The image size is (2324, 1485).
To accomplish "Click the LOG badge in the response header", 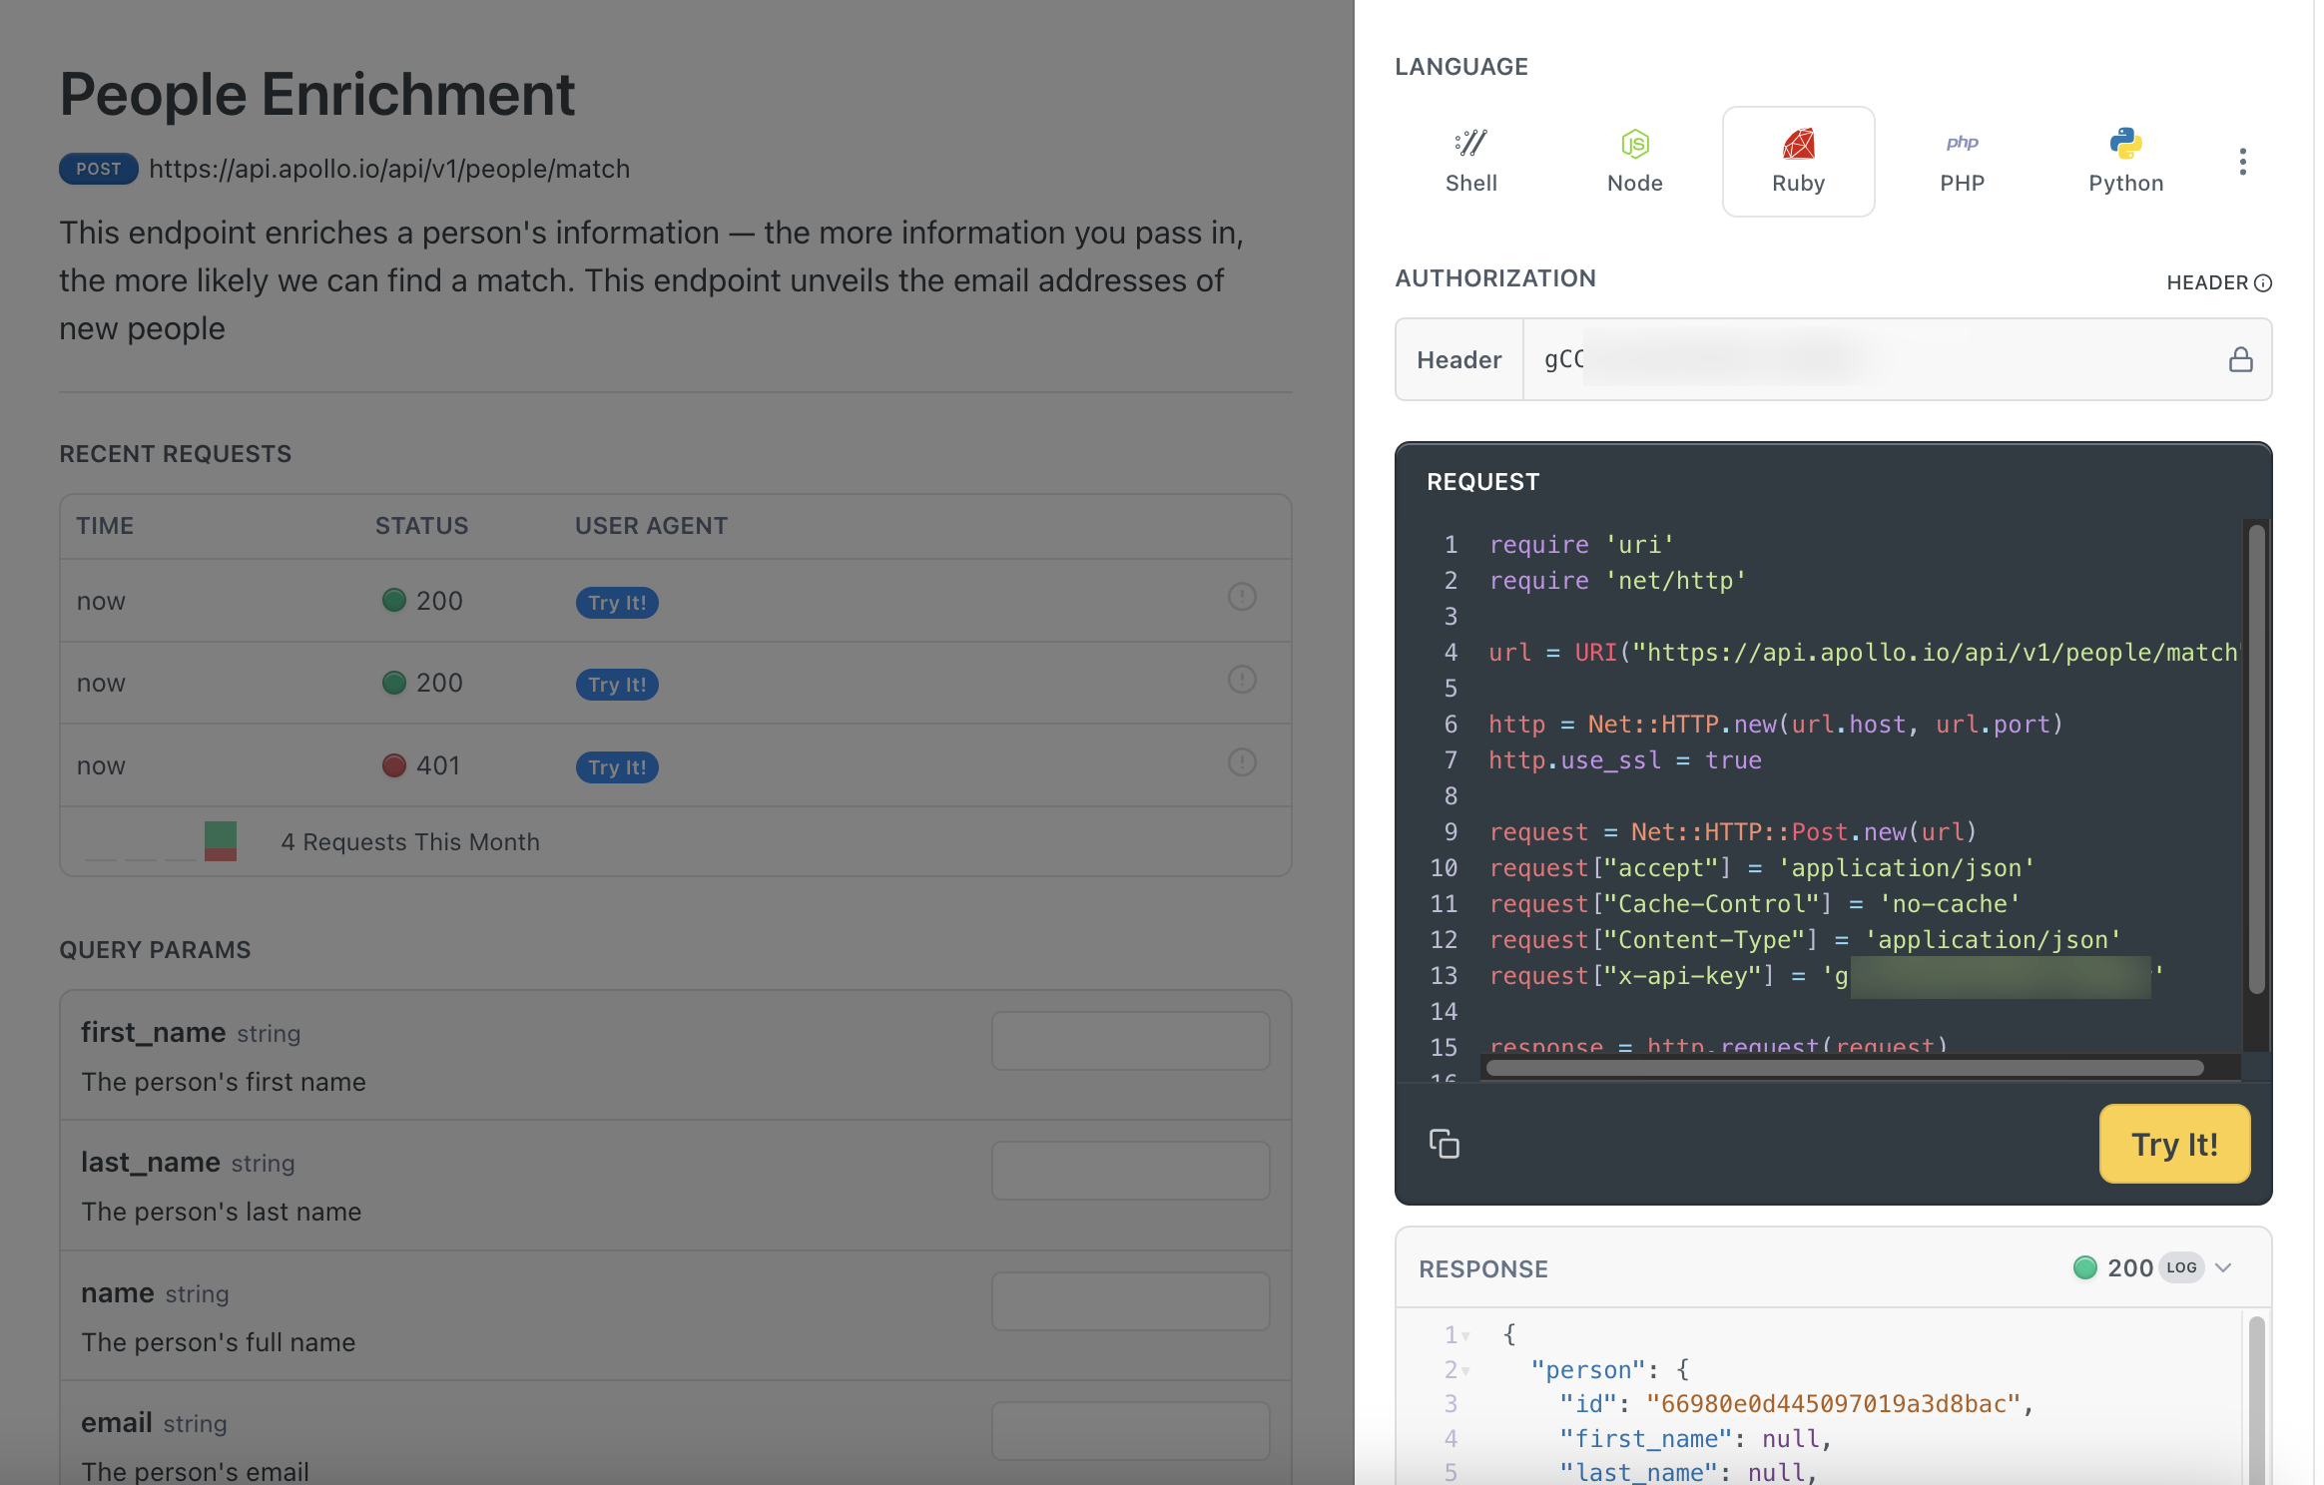I will (x=2181, y=1267).
